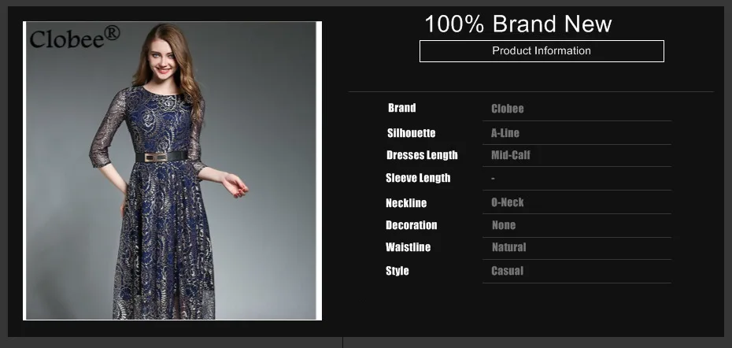732x348 pixels.
Task: Click the dash value beside Sleeve Length
Action: (493, 179)
